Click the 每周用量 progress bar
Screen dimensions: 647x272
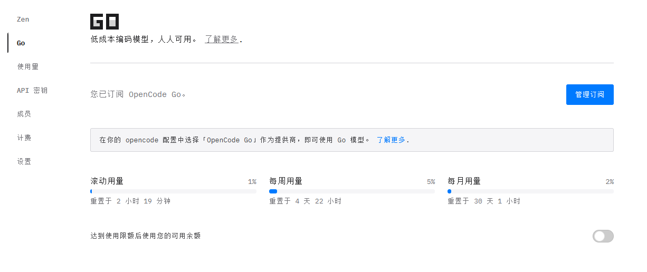click(x=352, y=191)
